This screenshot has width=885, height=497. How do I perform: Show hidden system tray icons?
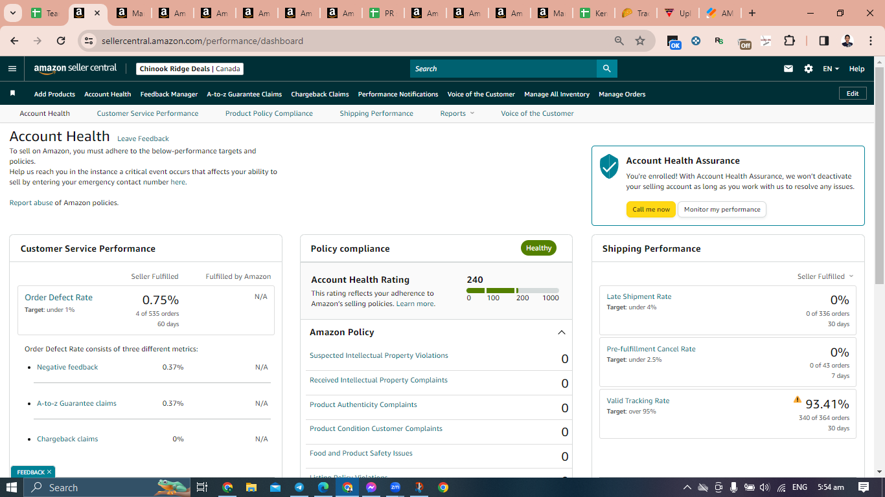pyautogui.click(x=687, y=487)
